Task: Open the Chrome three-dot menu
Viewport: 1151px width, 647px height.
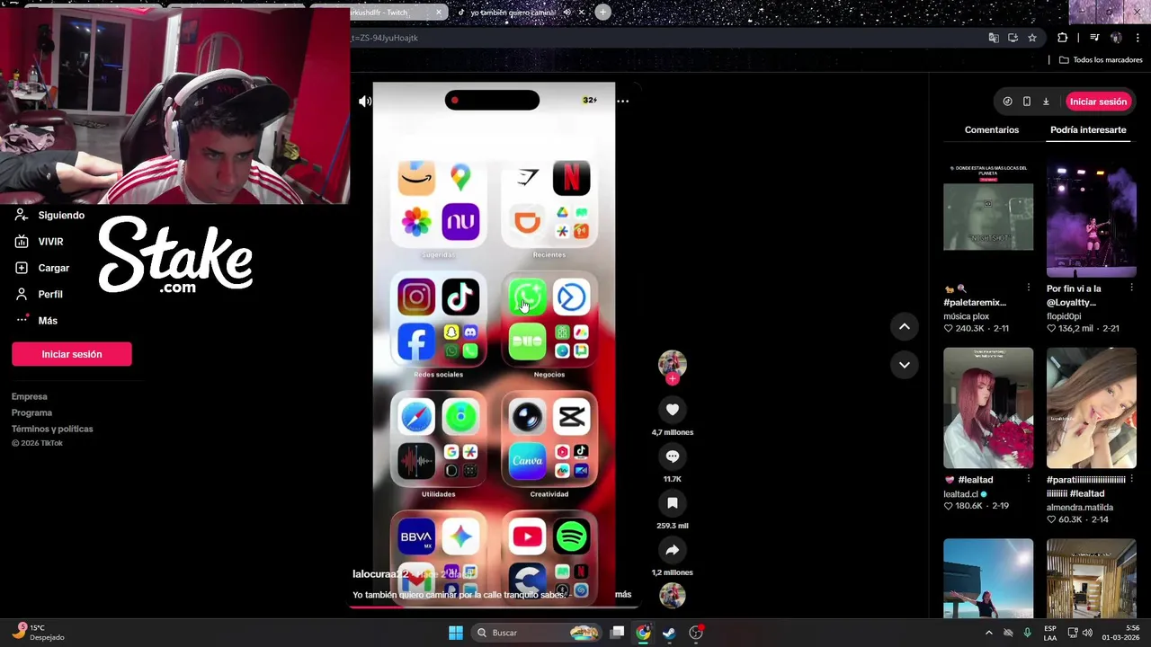Action: pos(1138,38)
